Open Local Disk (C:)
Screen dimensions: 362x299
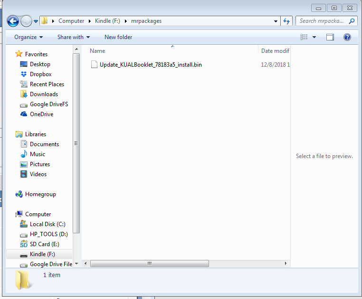48,224
